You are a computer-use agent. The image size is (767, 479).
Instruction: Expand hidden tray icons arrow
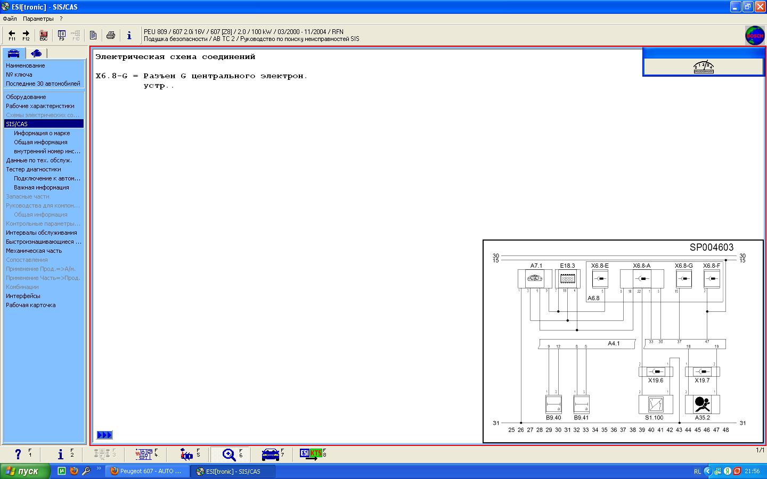[708, 471]
